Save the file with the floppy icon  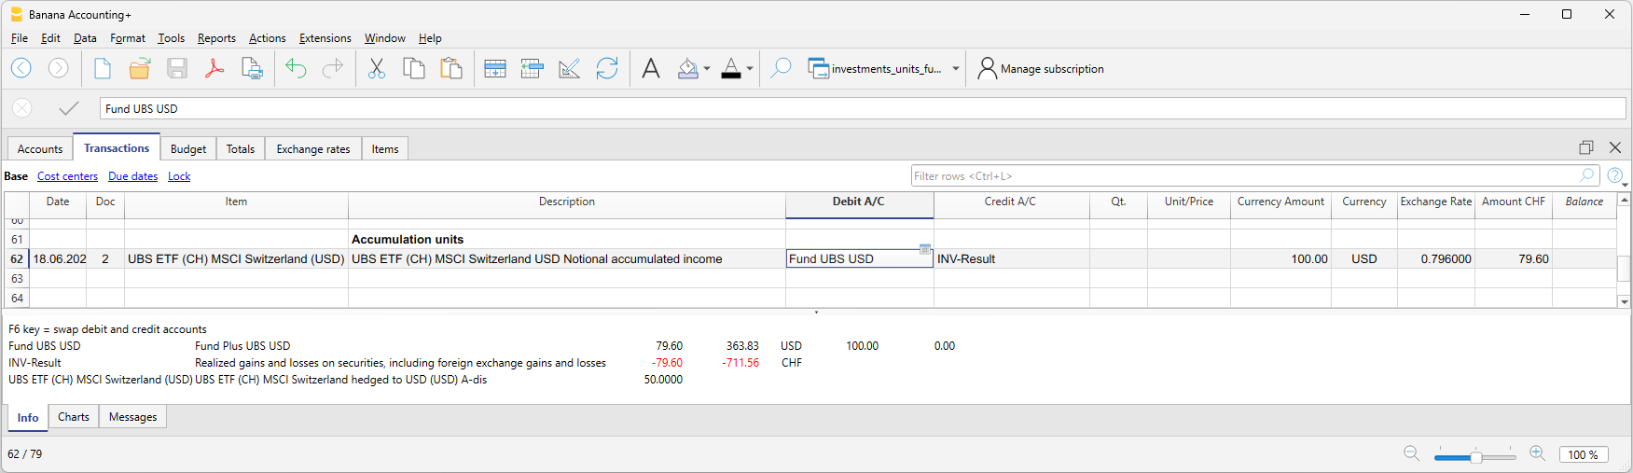177,68
